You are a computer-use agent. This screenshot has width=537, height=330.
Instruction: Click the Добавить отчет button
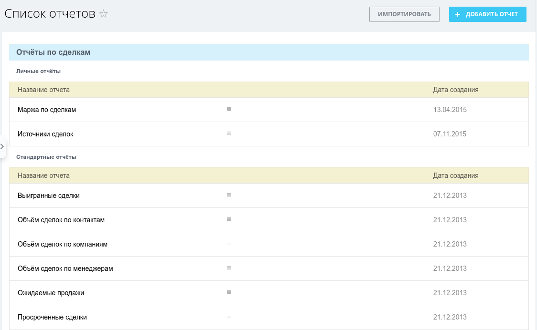coord(487,14)
